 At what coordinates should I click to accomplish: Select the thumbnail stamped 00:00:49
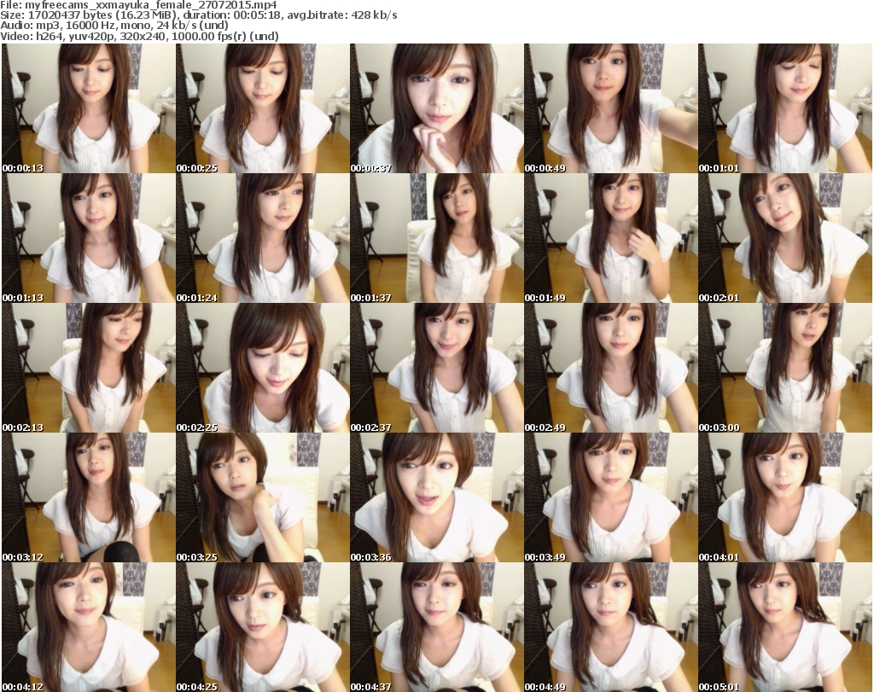point(611,108)
